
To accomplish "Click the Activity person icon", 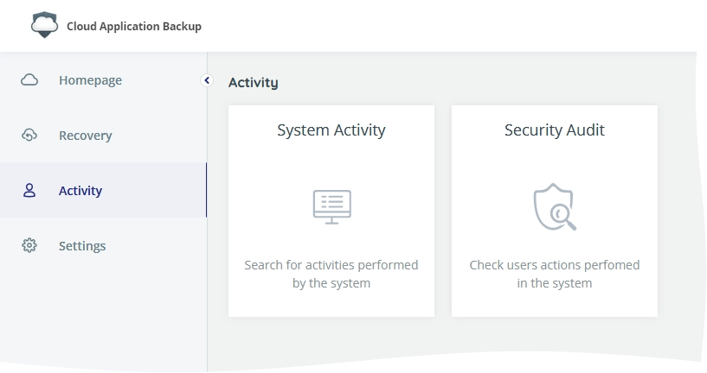I will [x=29, y=190].
